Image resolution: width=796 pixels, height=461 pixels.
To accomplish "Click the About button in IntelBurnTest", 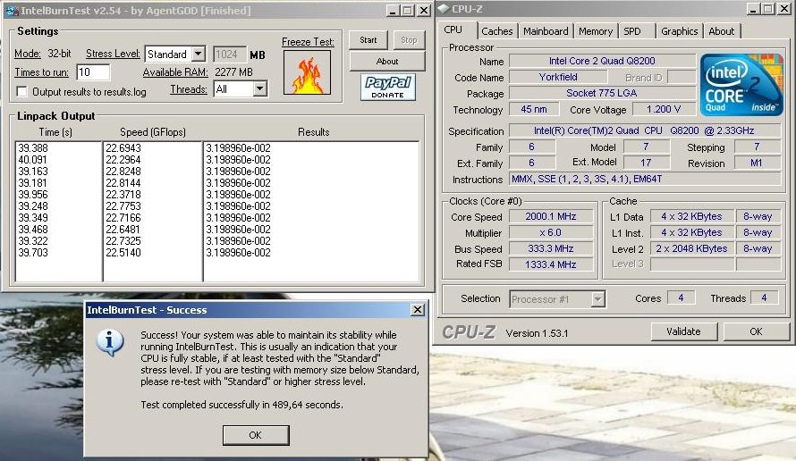I will [x=387, y=62].
